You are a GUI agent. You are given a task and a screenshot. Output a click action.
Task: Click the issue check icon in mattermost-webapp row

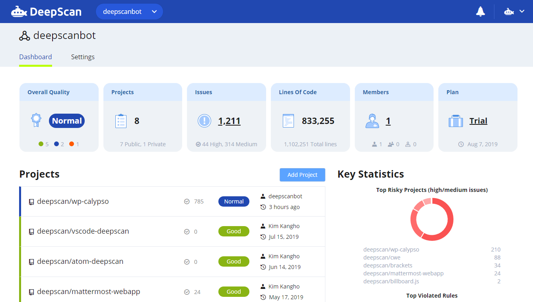187,292
